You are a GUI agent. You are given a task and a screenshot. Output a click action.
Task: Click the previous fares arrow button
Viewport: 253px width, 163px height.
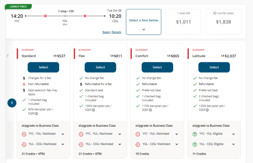click(12, 103)
